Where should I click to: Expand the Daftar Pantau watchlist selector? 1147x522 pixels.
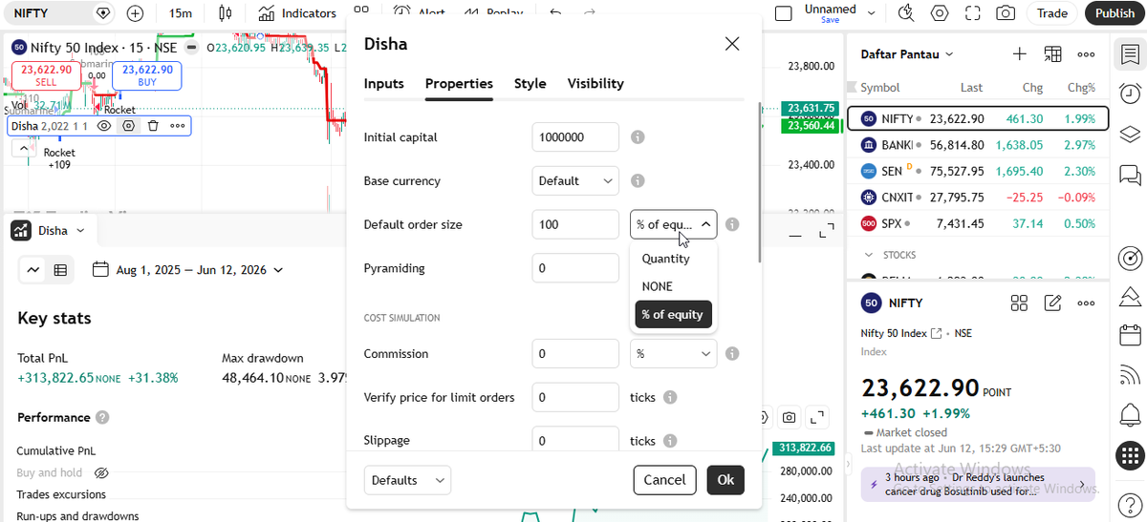click(907, 54)
